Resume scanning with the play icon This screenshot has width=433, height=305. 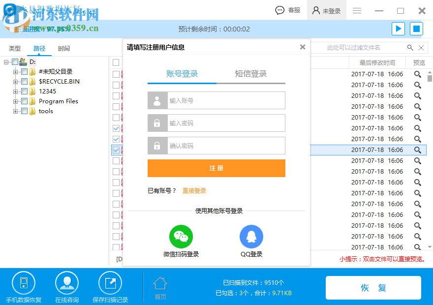[398, 29]
